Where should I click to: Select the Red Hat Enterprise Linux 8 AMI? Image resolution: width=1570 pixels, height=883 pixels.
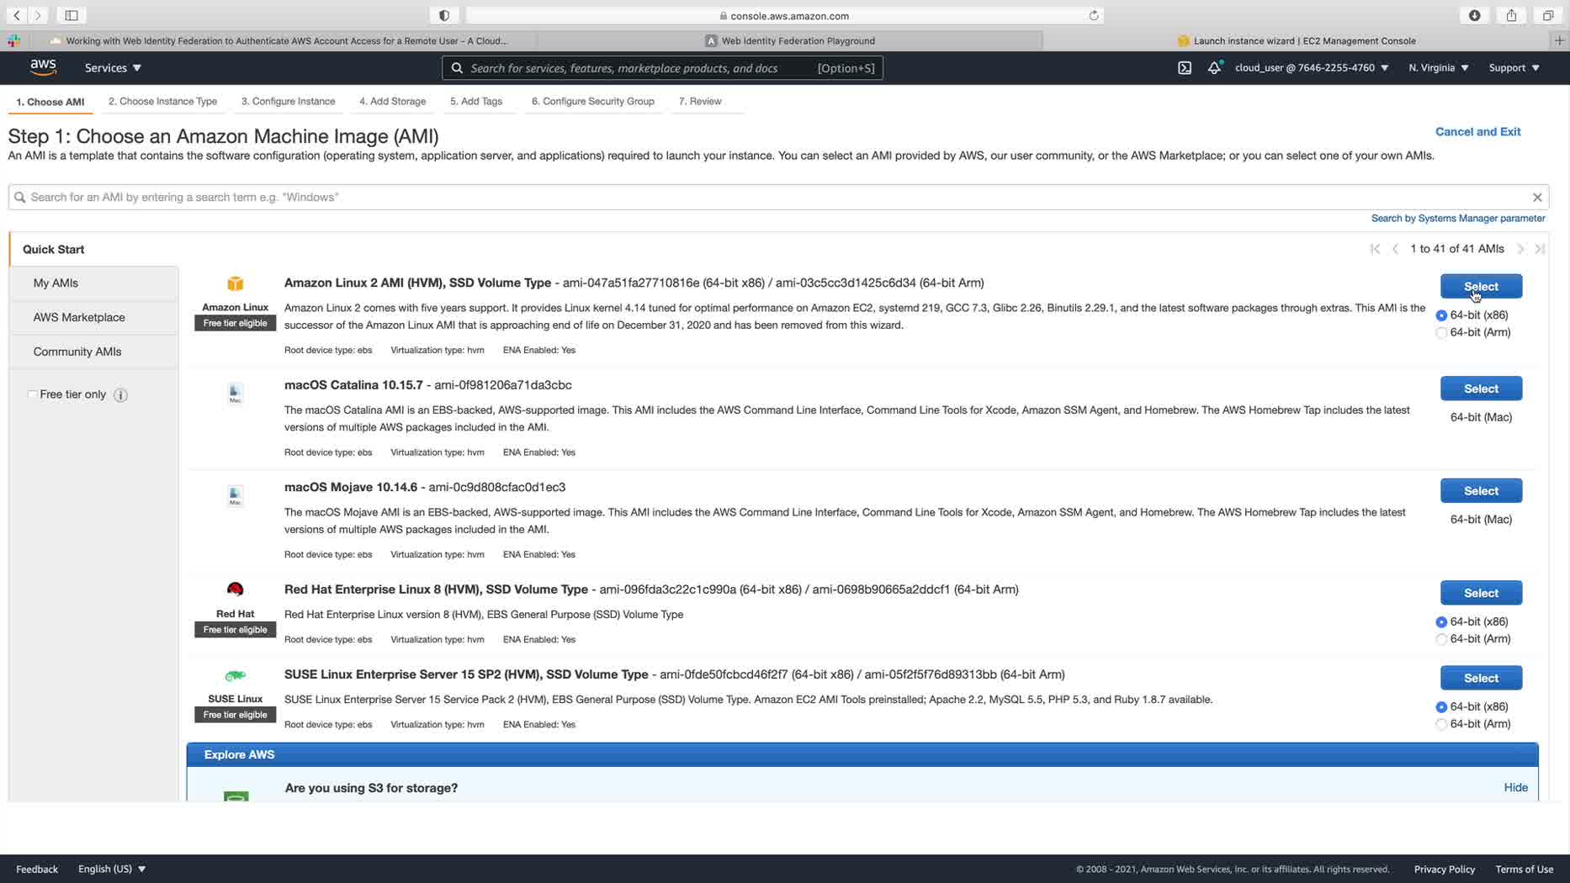coord(1481,593)
